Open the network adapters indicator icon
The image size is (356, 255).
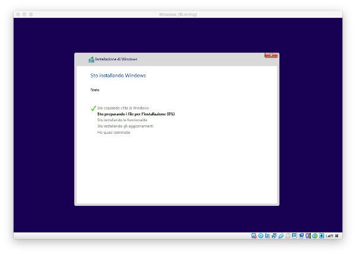pos(274,235)
